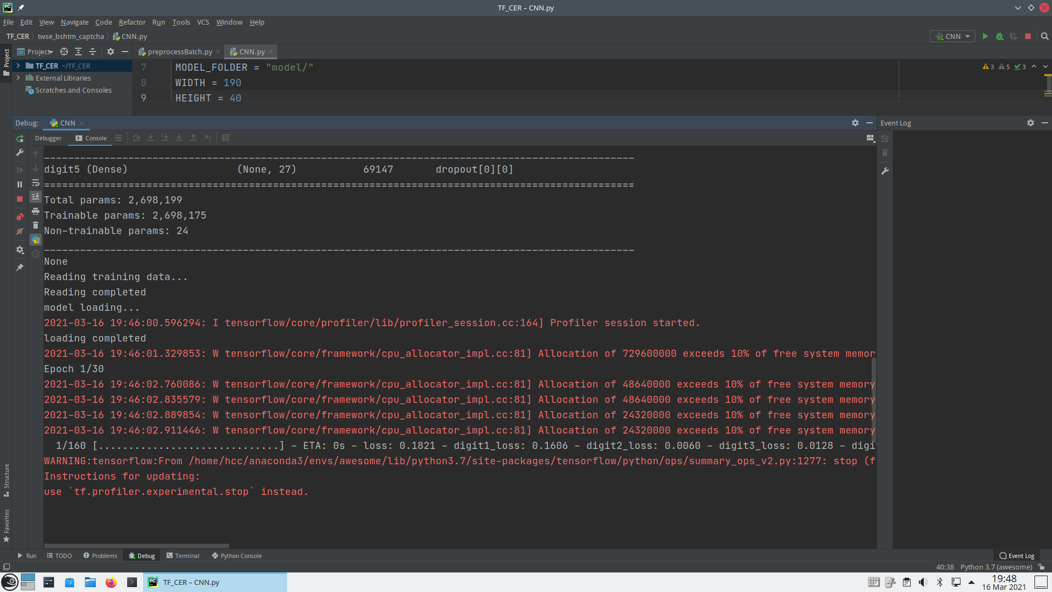Toggle soft-wrap in the console
Screen dimensions: 1052x592
tap(36, 183)
